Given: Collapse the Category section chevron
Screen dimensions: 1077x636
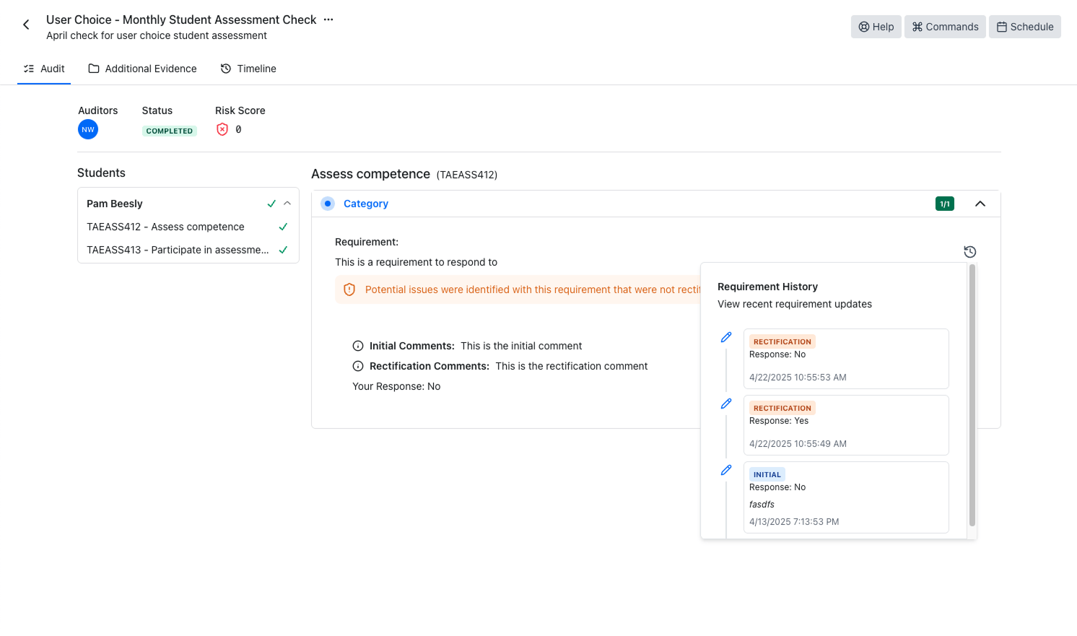Looking at the screenshot, I should (x=980, y=204).
